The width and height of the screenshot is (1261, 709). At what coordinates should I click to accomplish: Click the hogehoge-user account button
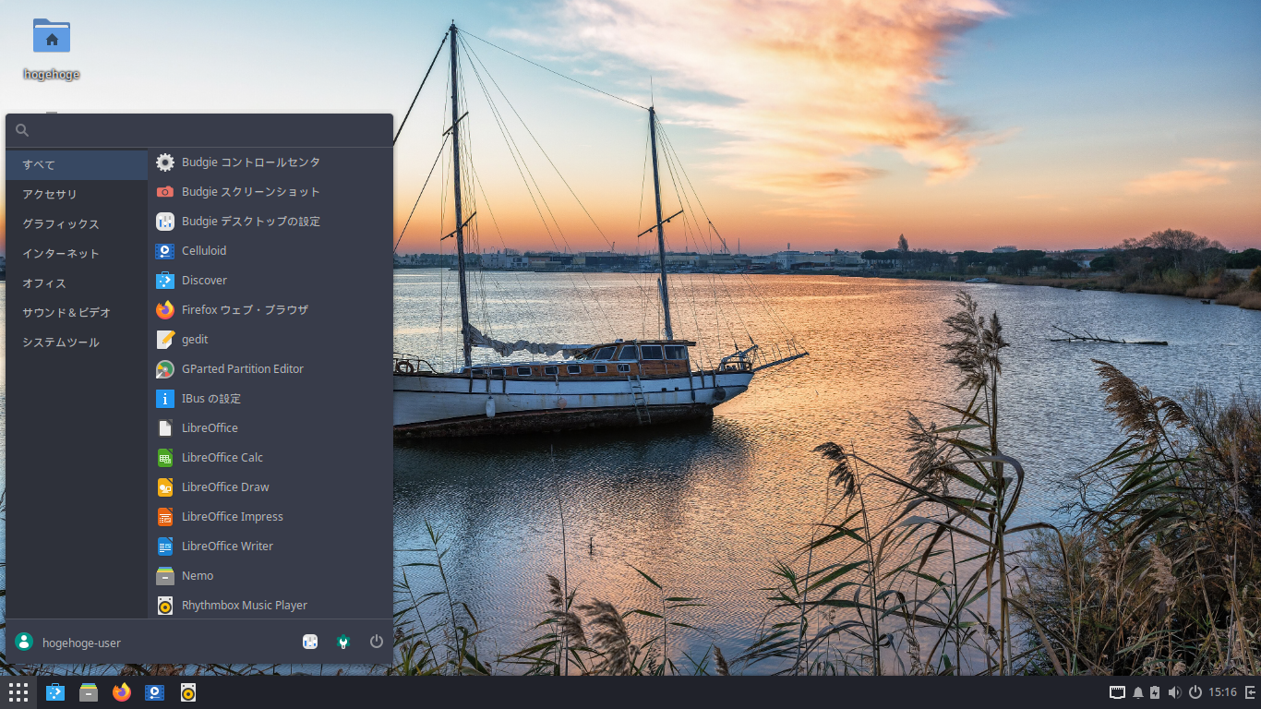pos(82,642)
